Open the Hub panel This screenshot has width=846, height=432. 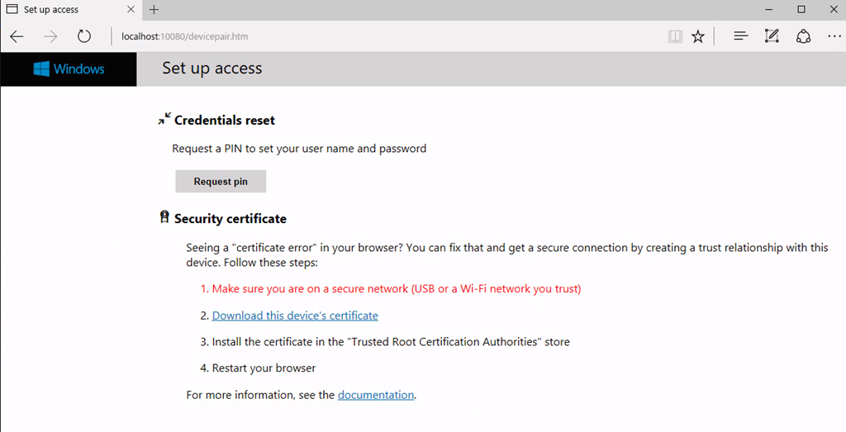coord(741,36)
